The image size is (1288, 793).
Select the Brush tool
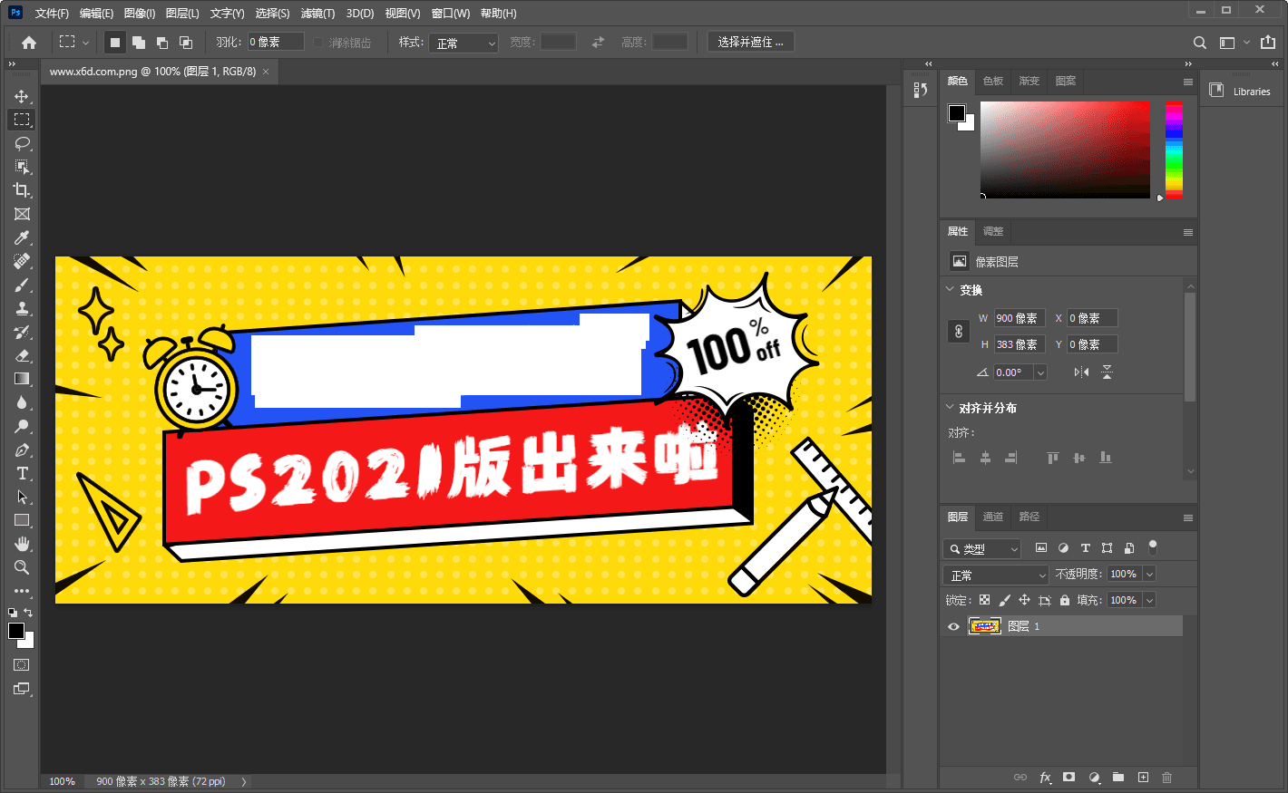pyautogui.click(x=22, y=285)
